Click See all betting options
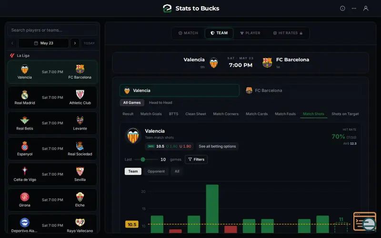This screenshot has width=381, height=238. coord(217,146)
